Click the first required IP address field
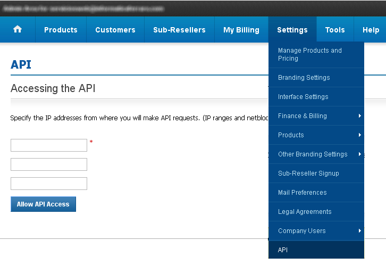Image resolution: width=386 pixels, height=265 pixels. [x=49, y=145]
